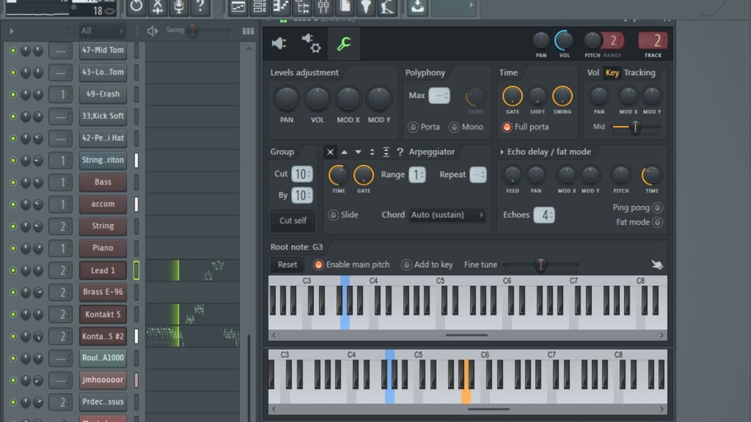Click the Swing slider in channel rack
This screenshot has width=751, height=422.
coord(208,31)
